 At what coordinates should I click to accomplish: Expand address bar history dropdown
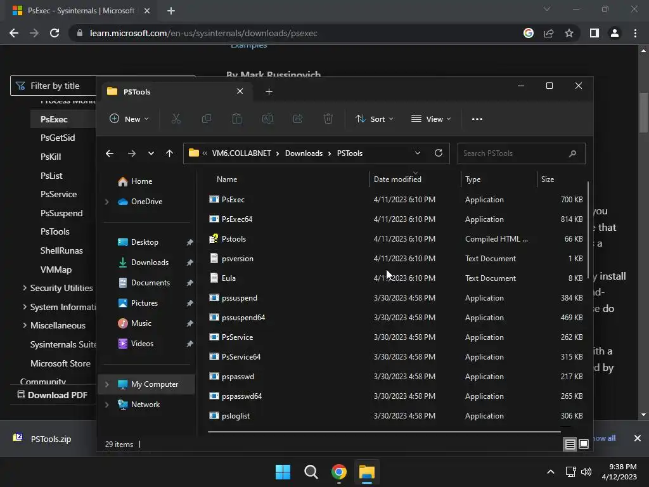[418, 153]
